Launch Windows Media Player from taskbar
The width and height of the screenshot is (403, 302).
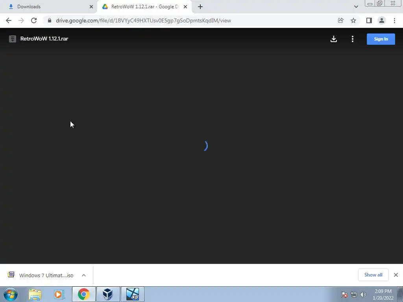[59, 294]
